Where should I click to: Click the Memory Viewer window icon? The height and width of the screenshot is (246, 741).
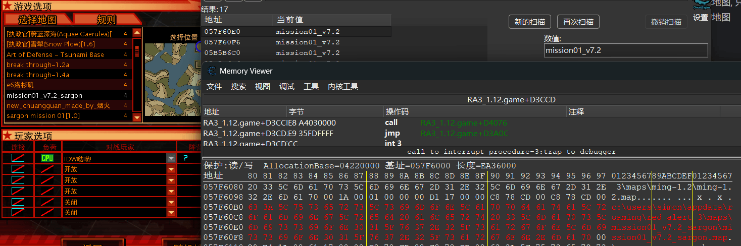(x=212, y=71)
